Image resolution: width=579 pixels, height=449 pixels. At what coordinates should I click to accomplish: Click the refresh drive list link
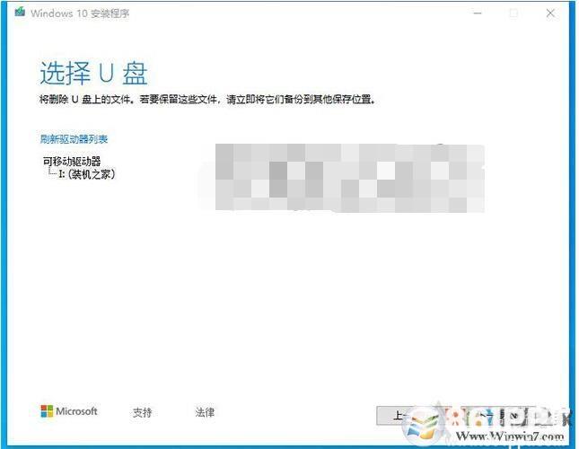(x=74, y=139)
